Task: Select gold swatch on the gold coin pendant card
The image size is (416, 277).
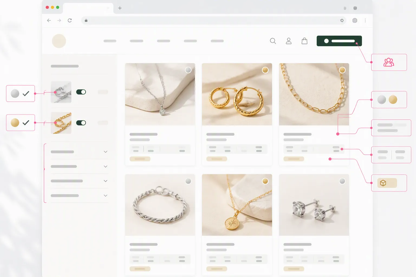Action: (265, 181)
